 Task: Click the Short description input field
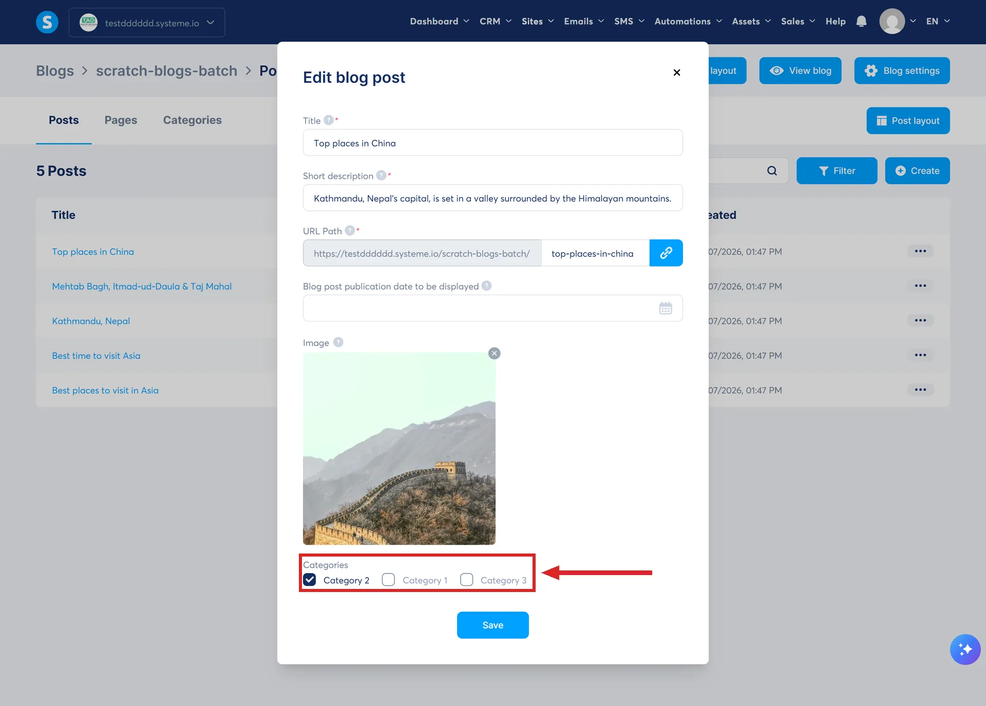pos(492,198)
